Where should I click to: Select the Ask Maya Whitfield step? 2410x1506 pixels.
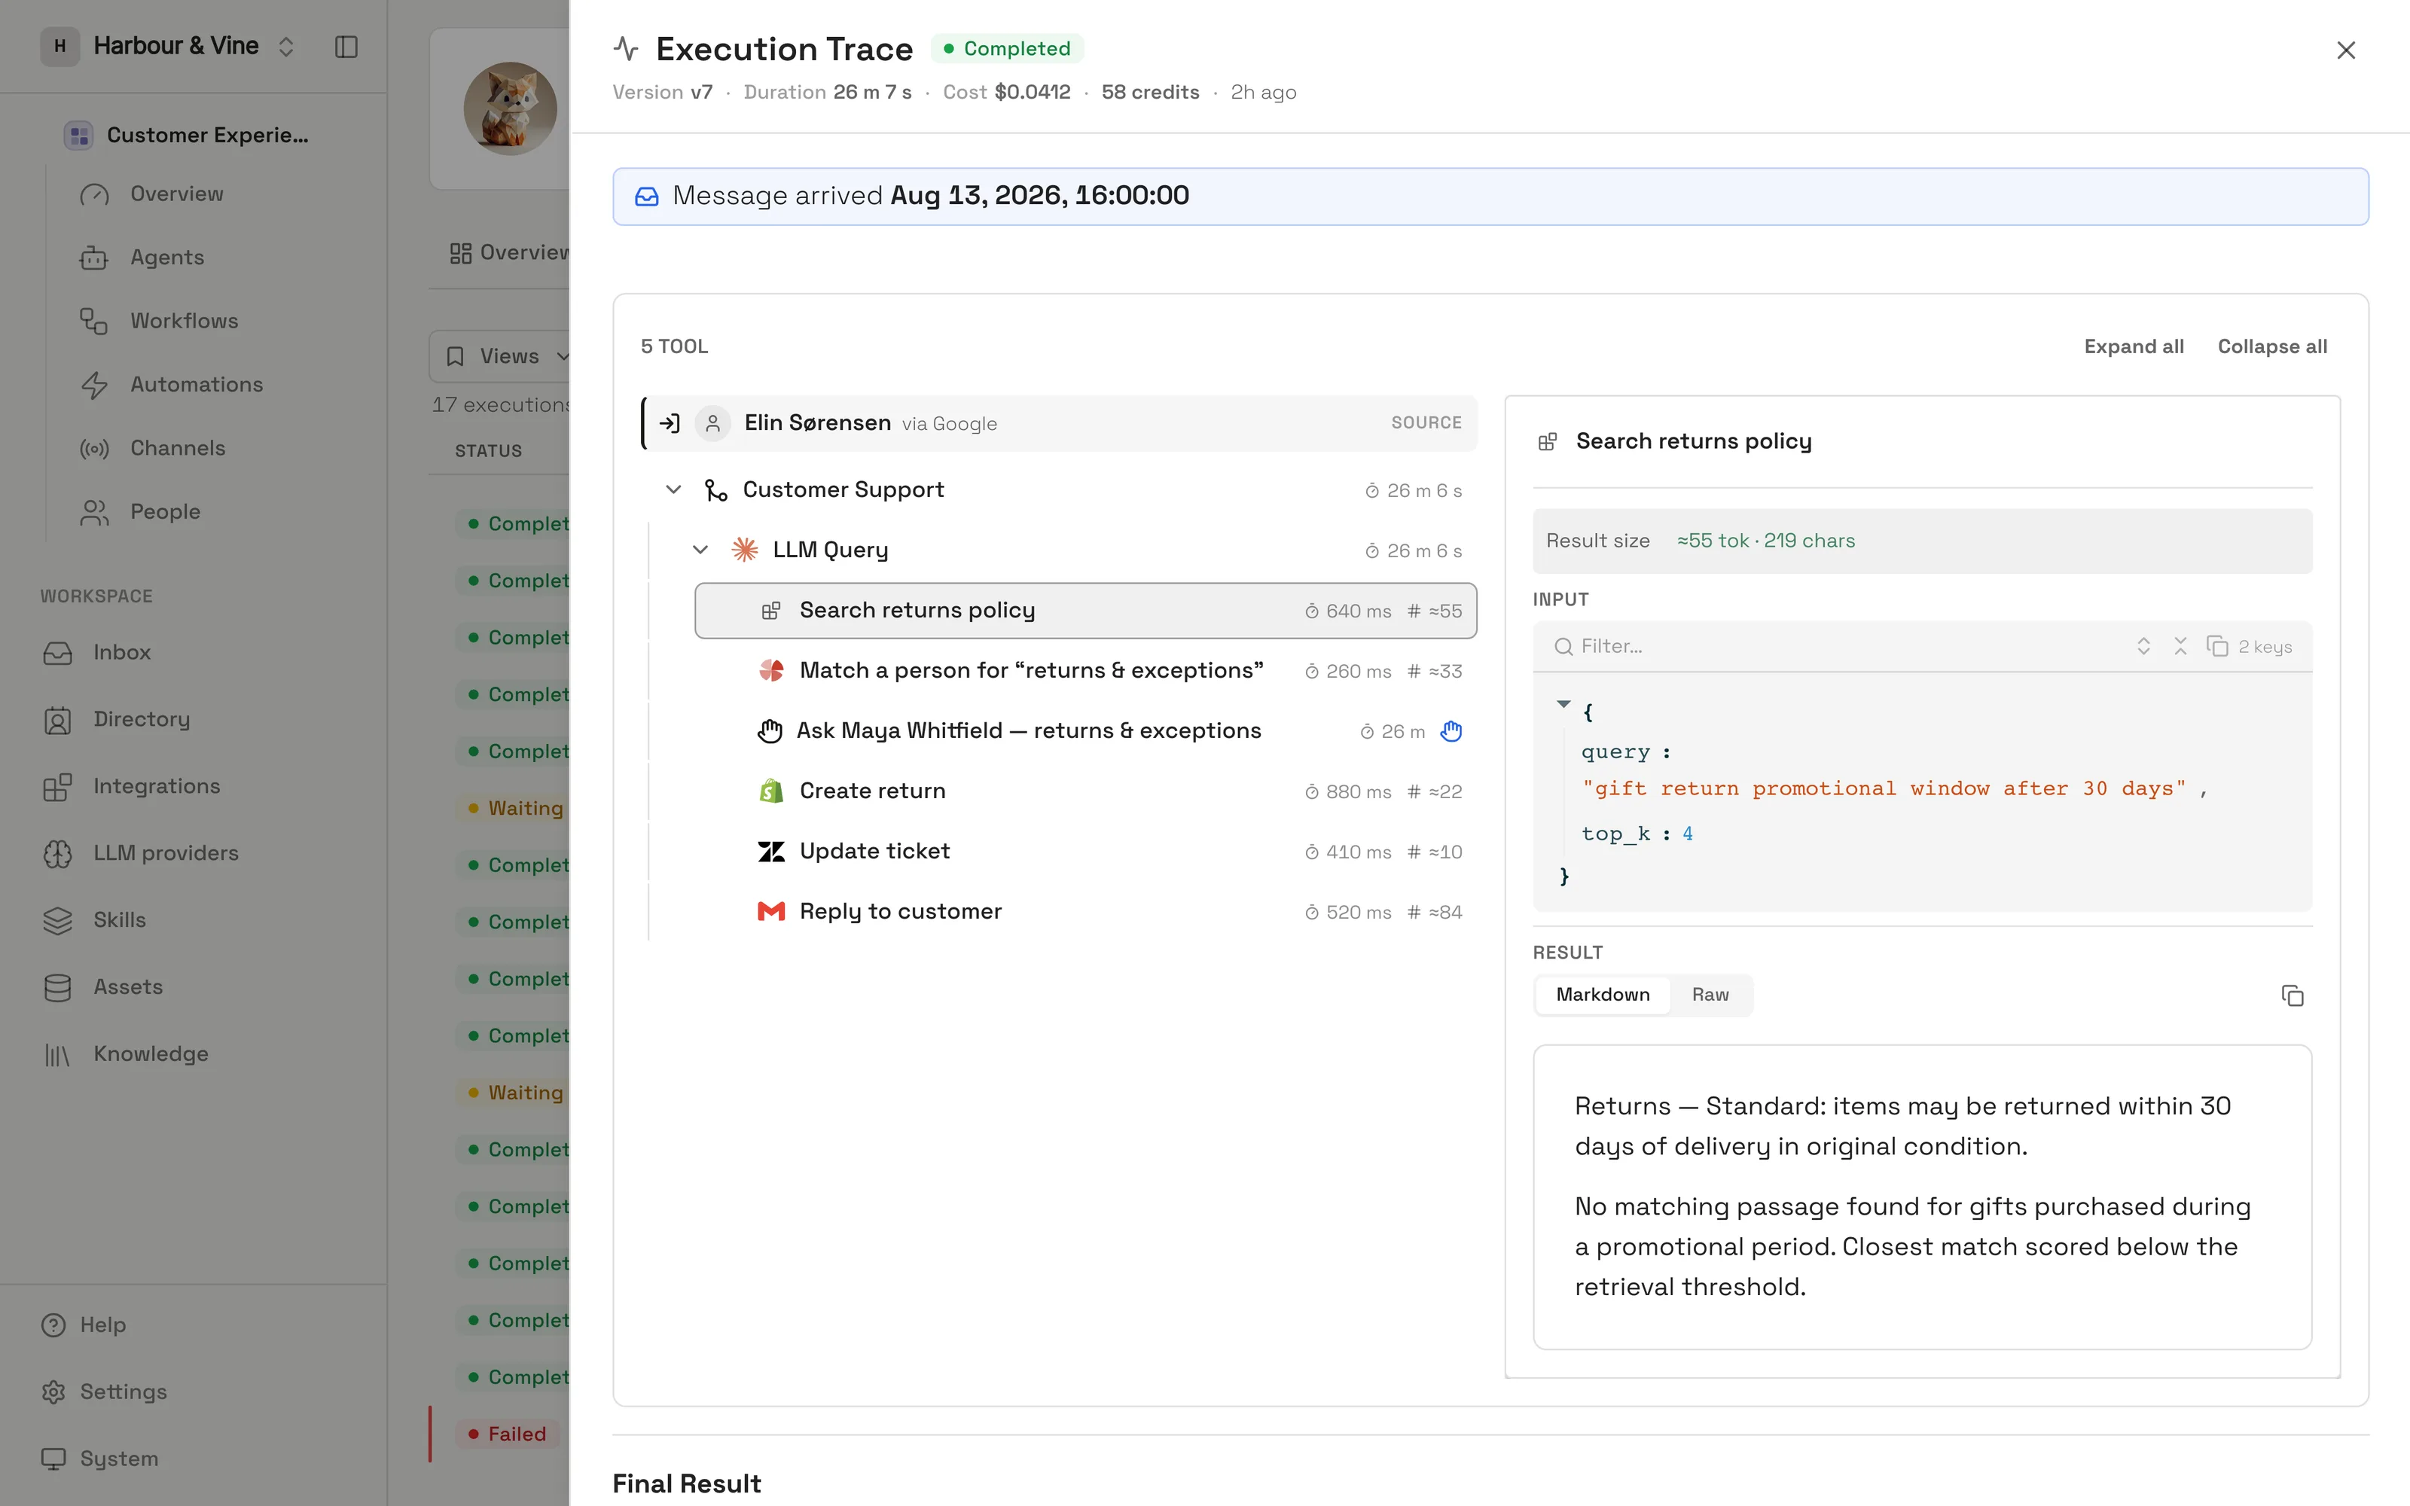1085,731
